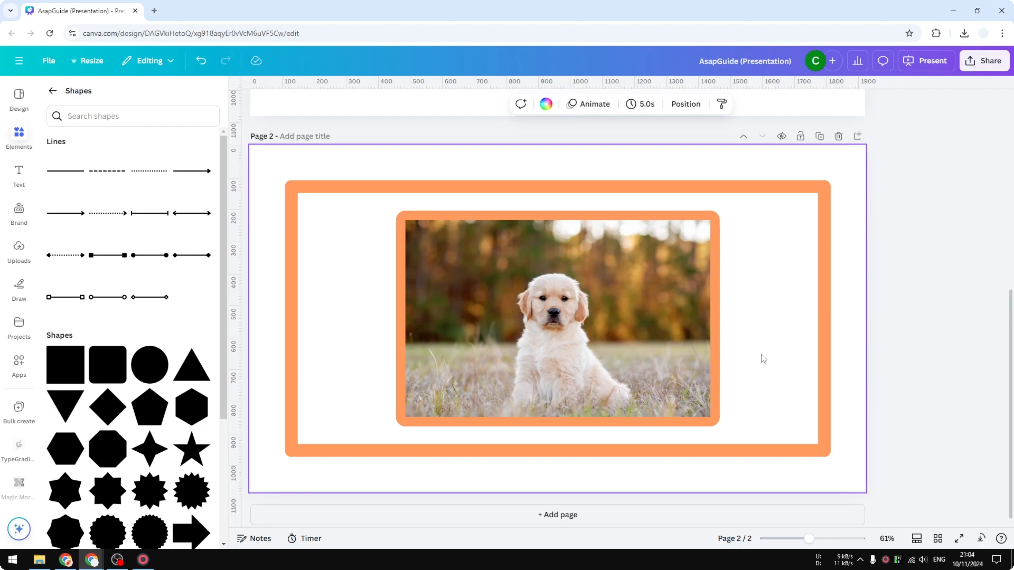Lock Page 2

(x=801, y=136)
